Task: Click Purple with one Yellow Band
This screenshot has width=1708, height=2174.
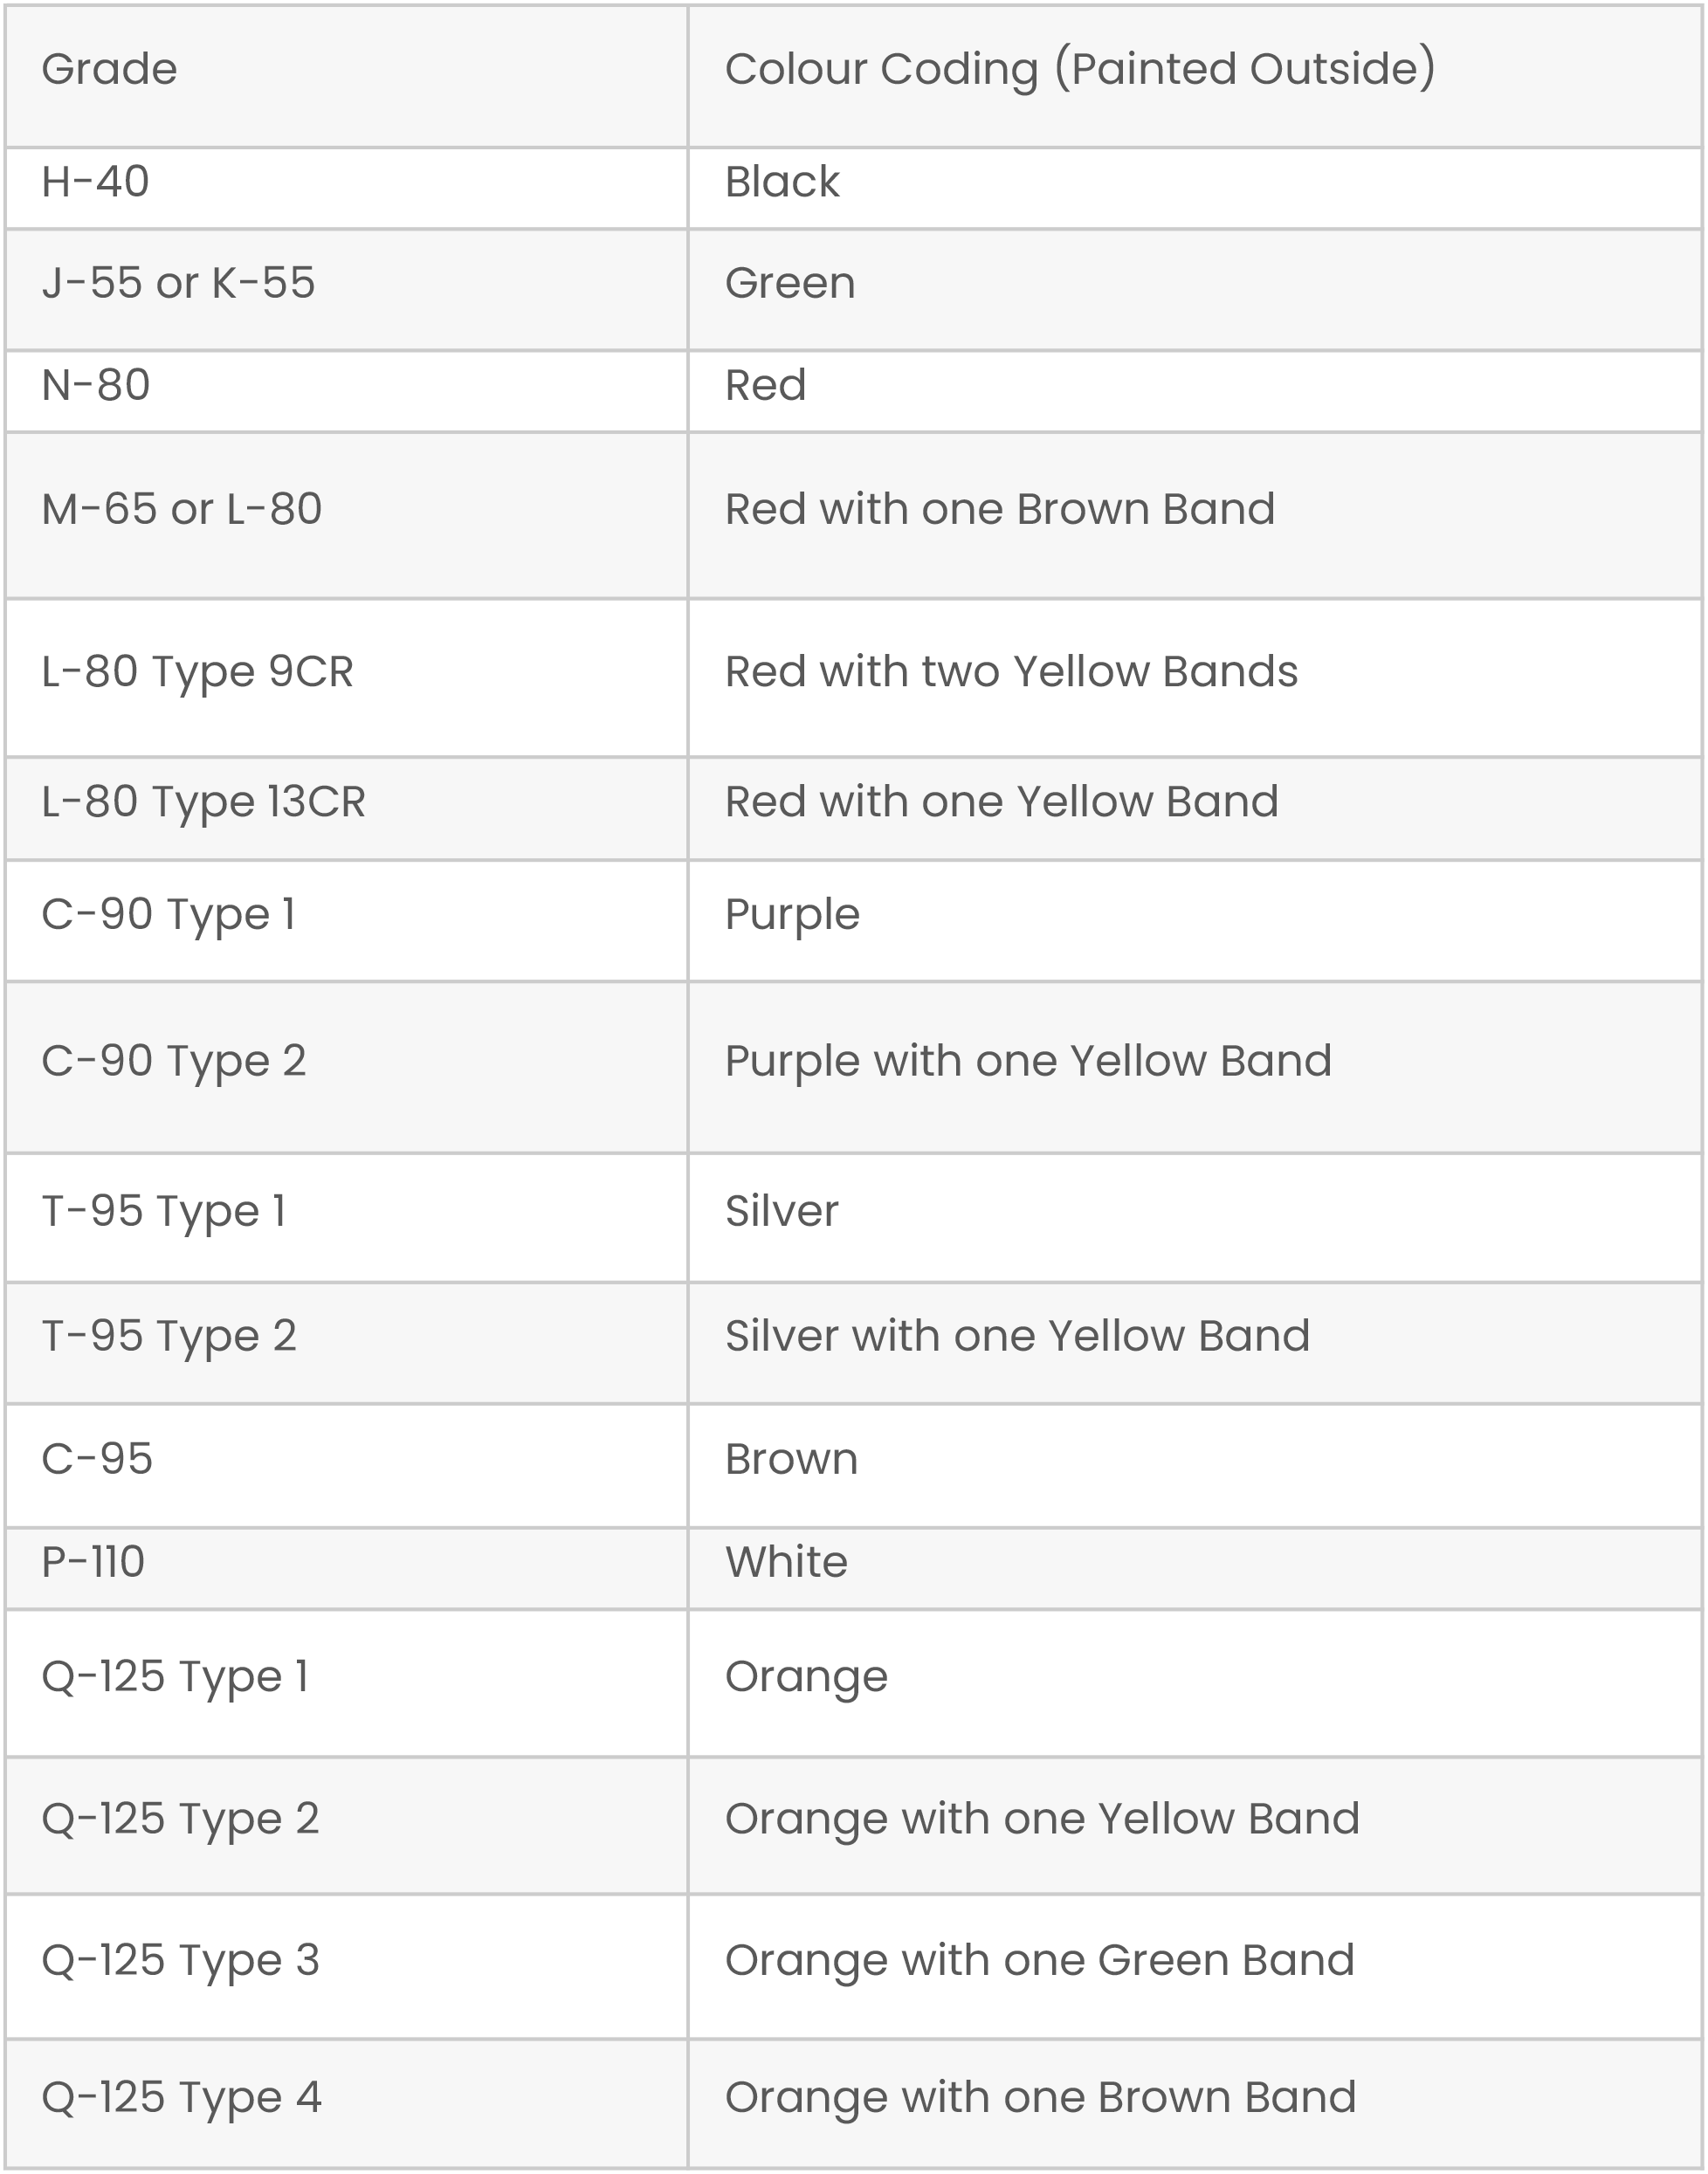Action: pos(1028,1061)
